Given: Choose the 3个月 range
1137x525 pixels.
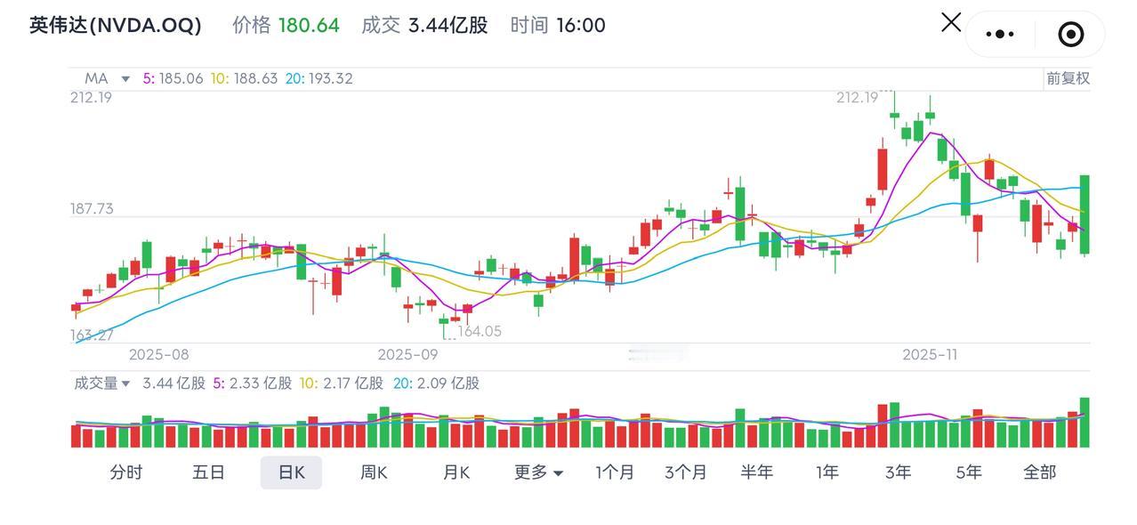Looking at the screenshot, I should click(686, 472).
